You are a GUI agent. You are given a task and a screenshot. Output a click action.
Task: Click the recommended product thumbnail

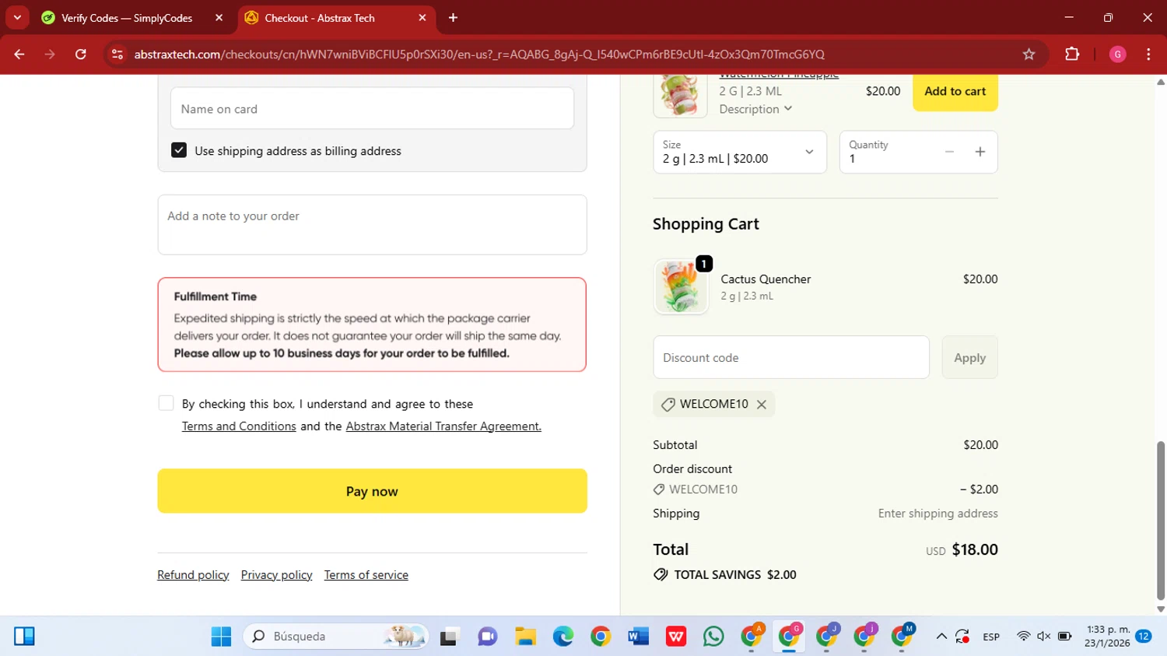tap(680, 95)
